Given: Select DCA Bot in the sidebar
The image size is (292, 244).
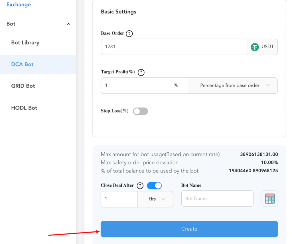Looking at the screenshot, I should pyautogui.click(x=22, y=64).
